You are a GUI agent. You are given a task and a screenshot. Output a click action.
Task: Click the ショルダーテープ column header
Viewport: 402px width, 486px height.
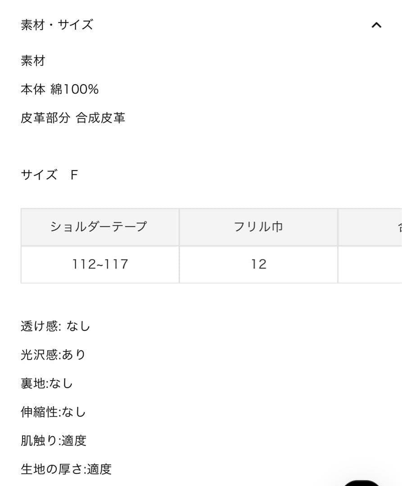click(100, 227)
